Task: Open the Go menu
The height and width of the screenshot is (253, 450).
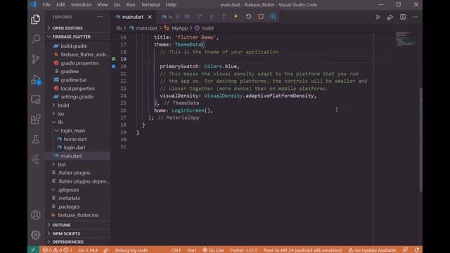Action: [x=117, y=5]
